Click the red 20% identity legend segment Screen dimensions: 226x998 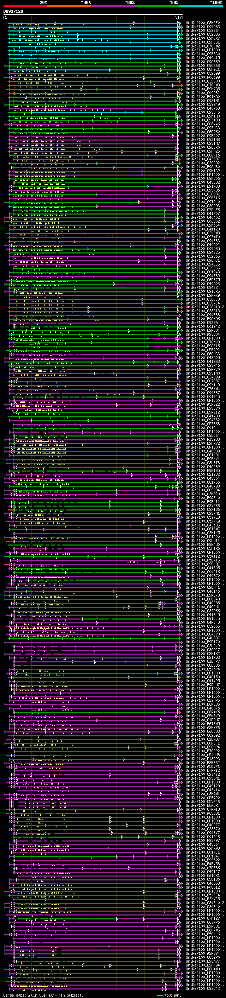(25, 6)
